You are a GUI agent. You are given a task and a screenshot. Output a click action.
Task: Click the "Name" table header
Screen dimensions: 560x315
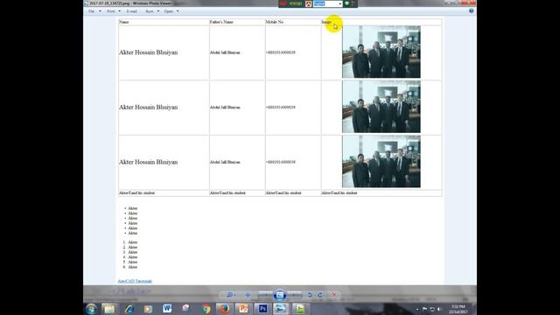(x=123, y=22)
